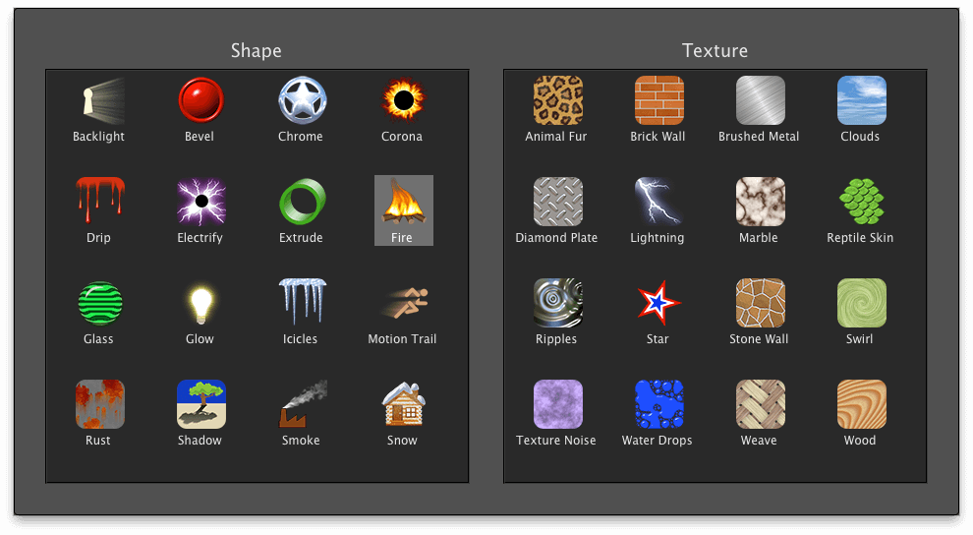Select the Glass sphere effect
Screen dimensions: 973x535
point(99,304)
